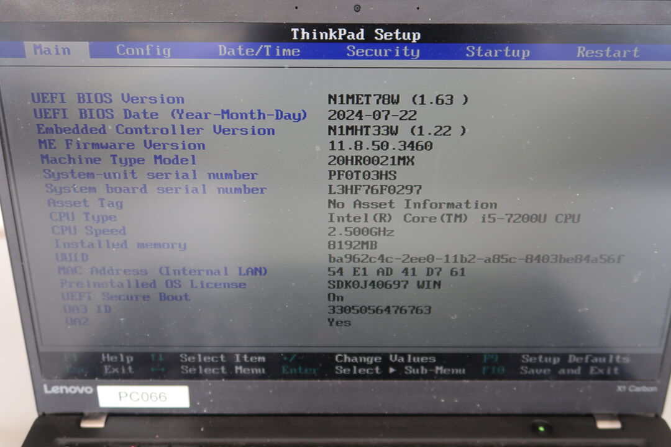671x447 pixels.
Task: Click the UEFI Secure Boot On value
Action: coord(335,297)
